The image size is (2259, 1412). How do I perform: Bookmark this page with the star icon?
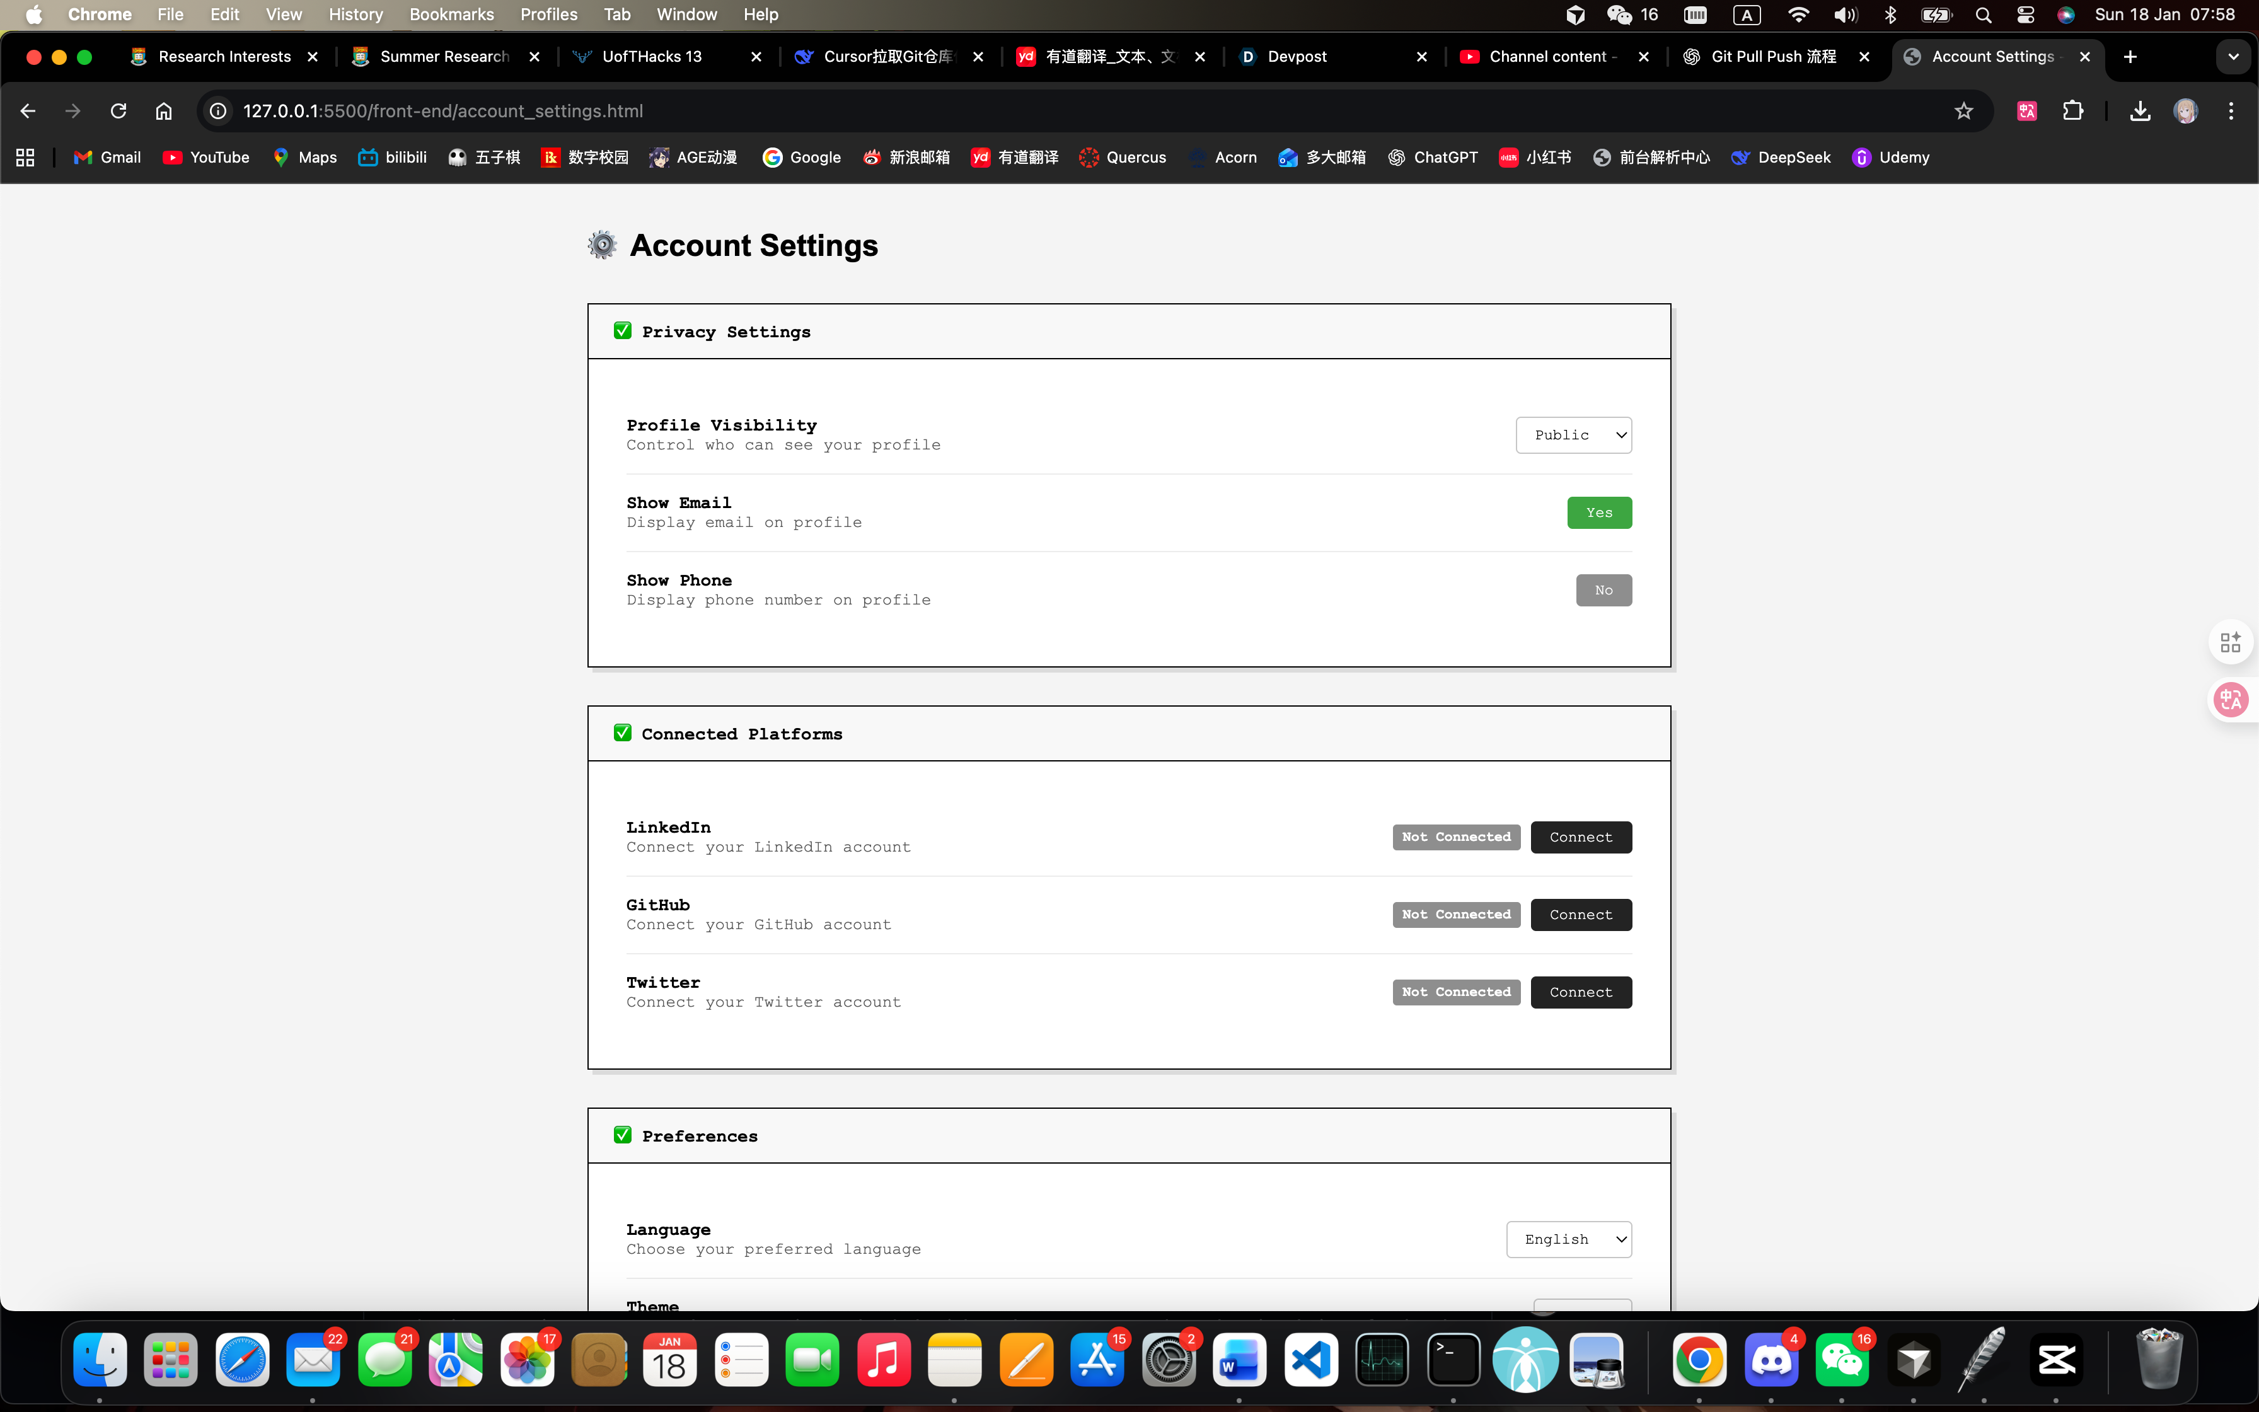point(1963,111)
